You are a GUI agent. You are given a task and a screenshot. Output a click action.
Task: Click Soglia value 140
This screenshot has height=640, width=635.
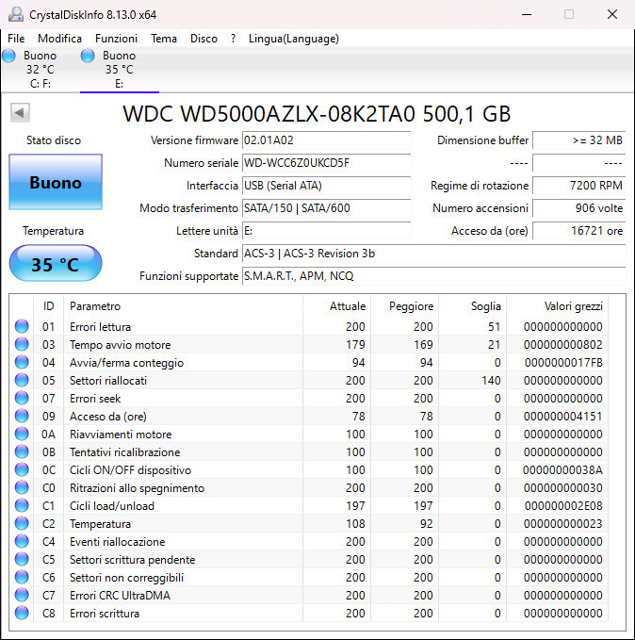(491, 381)
